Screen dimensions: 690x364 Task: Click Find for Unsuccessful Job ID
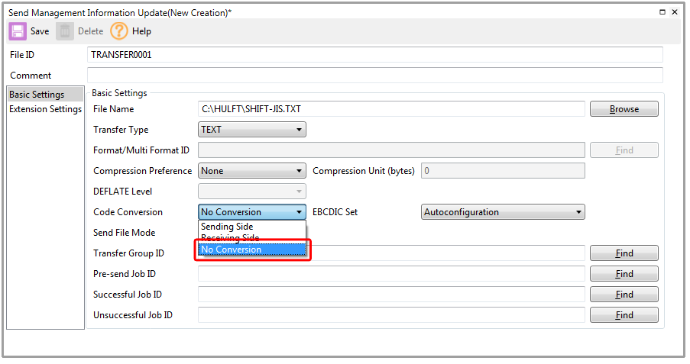[x=624, y=315]
